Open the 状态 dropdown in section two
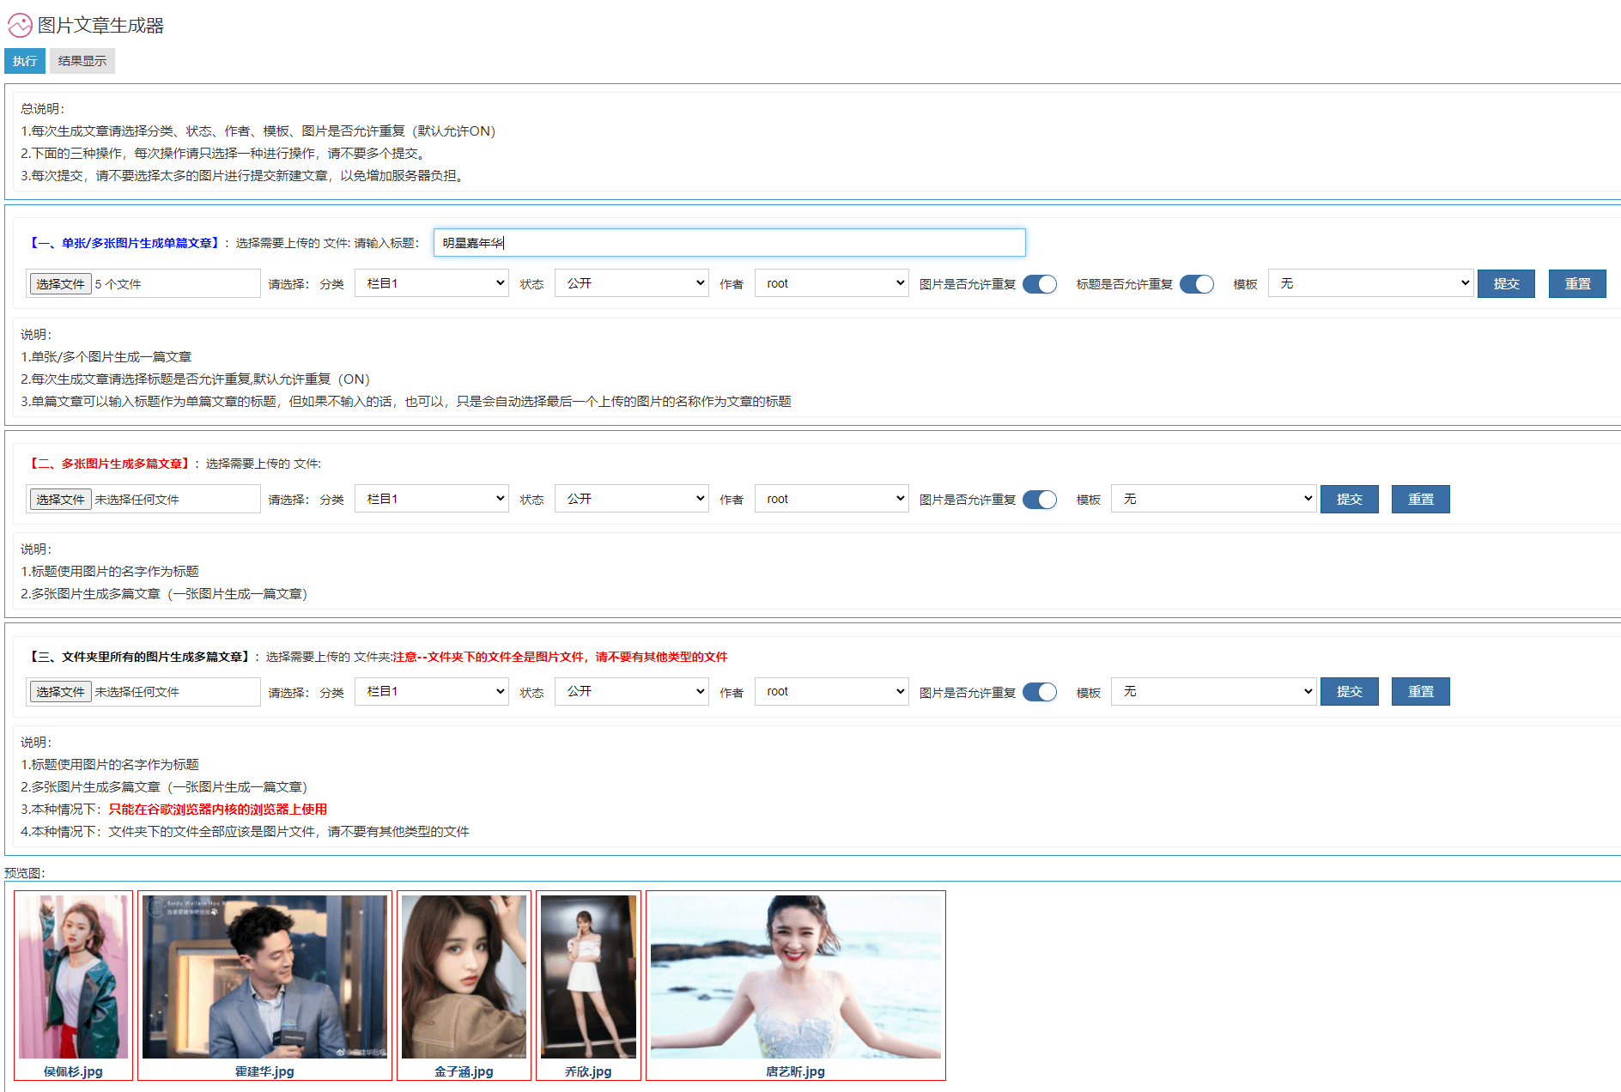Image resolution: width=1621 pixels, height=1092 pixels. 633,499
